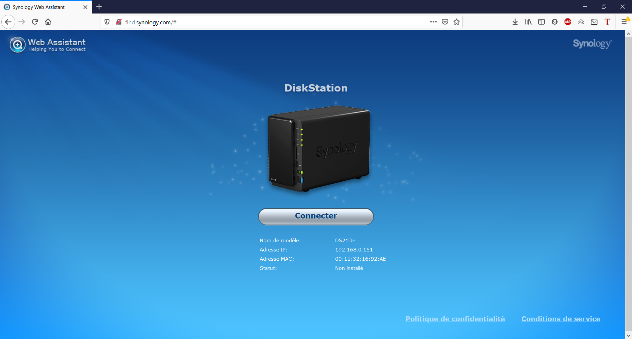The height and width of the screenshot is (339, 632).
Task: Click the insecure connection padlock icon
Action: point(119,22)
